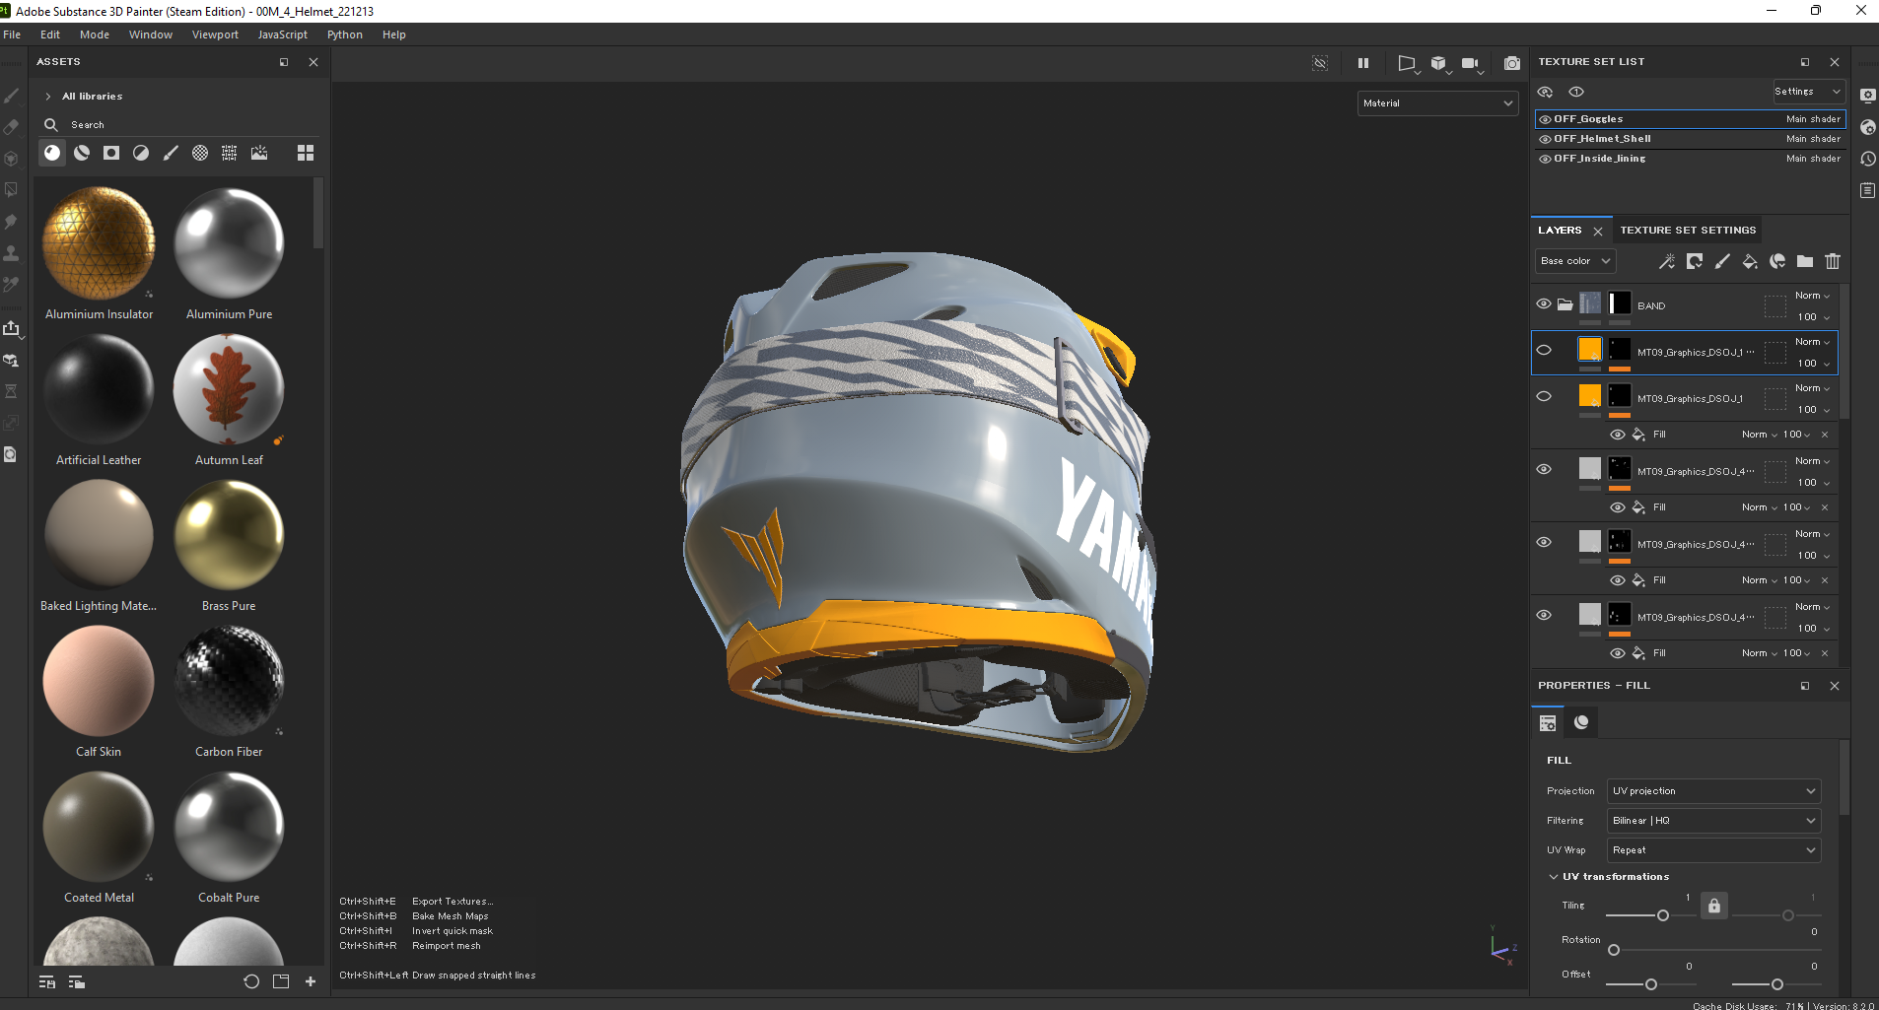Filter assets by Smart materials icon
This screenshot has height=1010, width=1879.
point(82,153)
